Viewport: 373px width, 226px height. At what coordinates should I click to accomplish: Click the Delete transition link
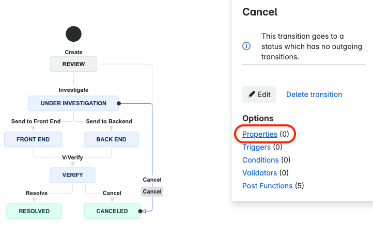pyautogui.click(x=314, y=94)
